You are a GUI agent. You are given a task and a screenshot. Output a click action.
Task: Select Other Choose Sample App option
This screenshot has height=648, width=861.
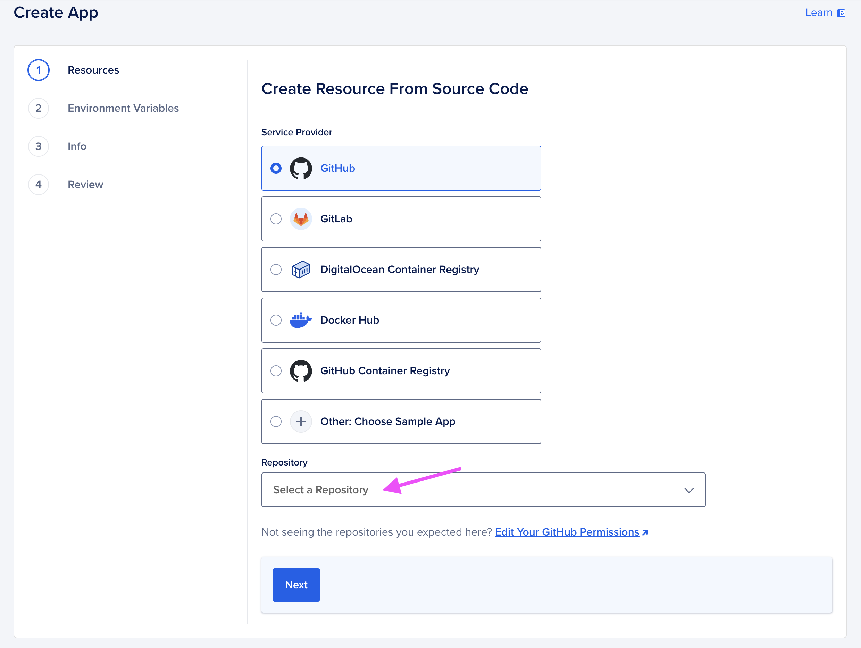276,421
